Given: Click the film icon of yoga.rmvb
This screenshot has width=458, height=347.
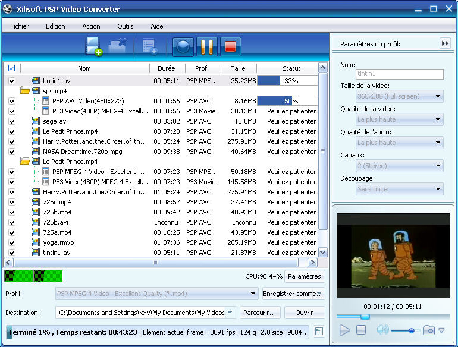Looking at the screenshot, I should (x=36, y=242).
